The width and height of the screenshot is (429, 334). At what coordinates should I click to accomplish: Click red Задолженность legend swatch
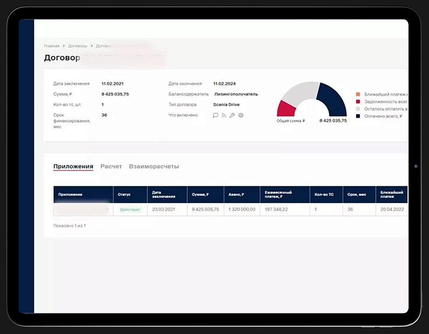pyautogui.click(x=358, y=101)
